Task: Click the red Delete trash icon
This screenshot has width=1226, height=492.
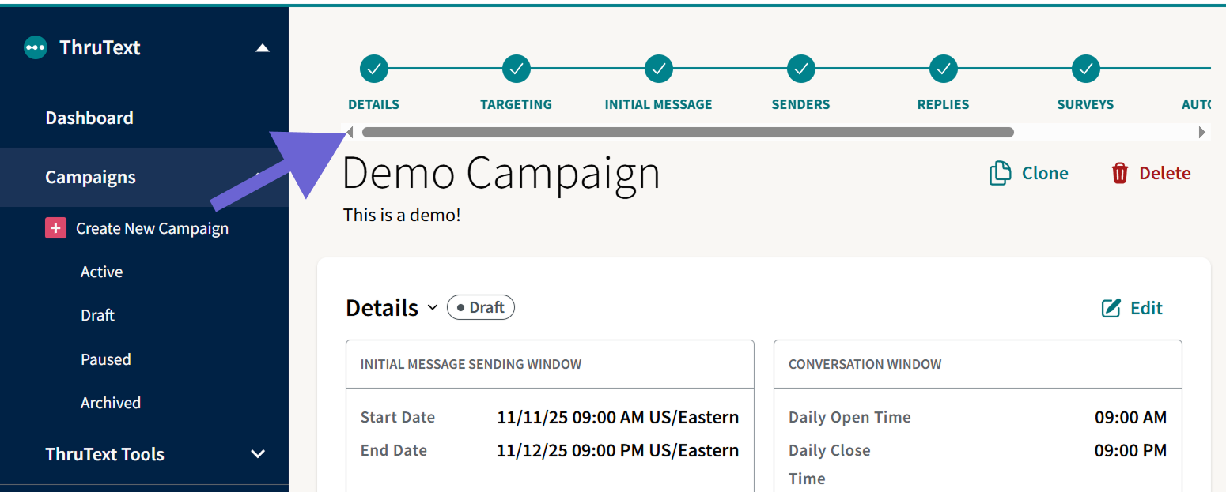Action: click(x=1119, y=173)
